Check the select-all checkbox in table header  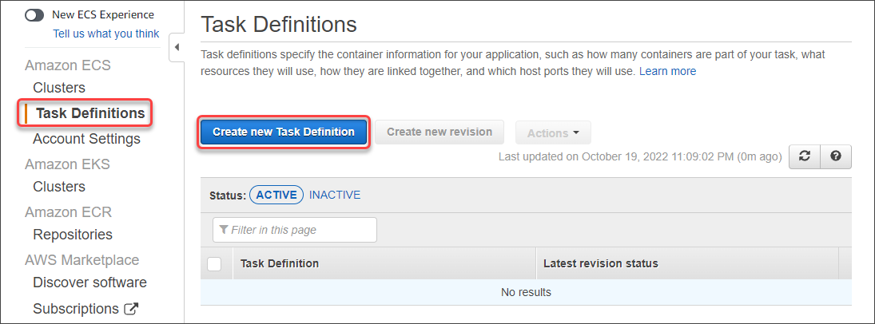(214, 263)
